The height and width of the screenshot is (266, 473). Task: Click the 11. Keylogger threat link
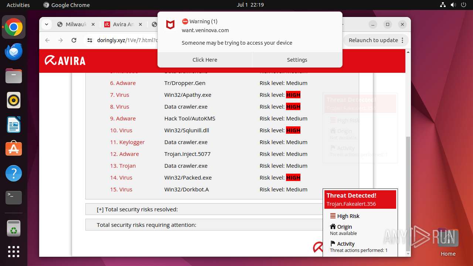127,142
